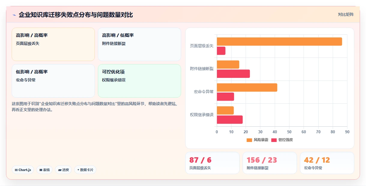
Task: Click the orange 页面层级丢失 bar
Action: coord(279,42)
